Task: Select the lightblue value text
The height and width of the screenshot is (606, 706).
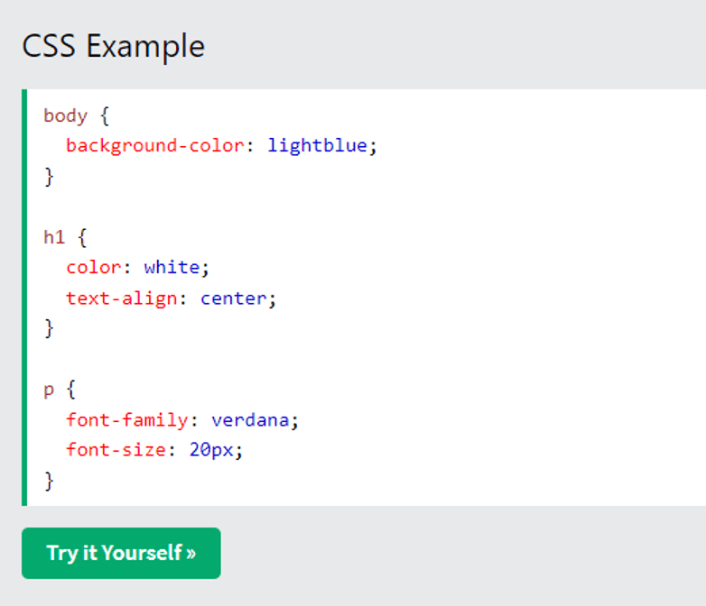Action: pos(318,146)
